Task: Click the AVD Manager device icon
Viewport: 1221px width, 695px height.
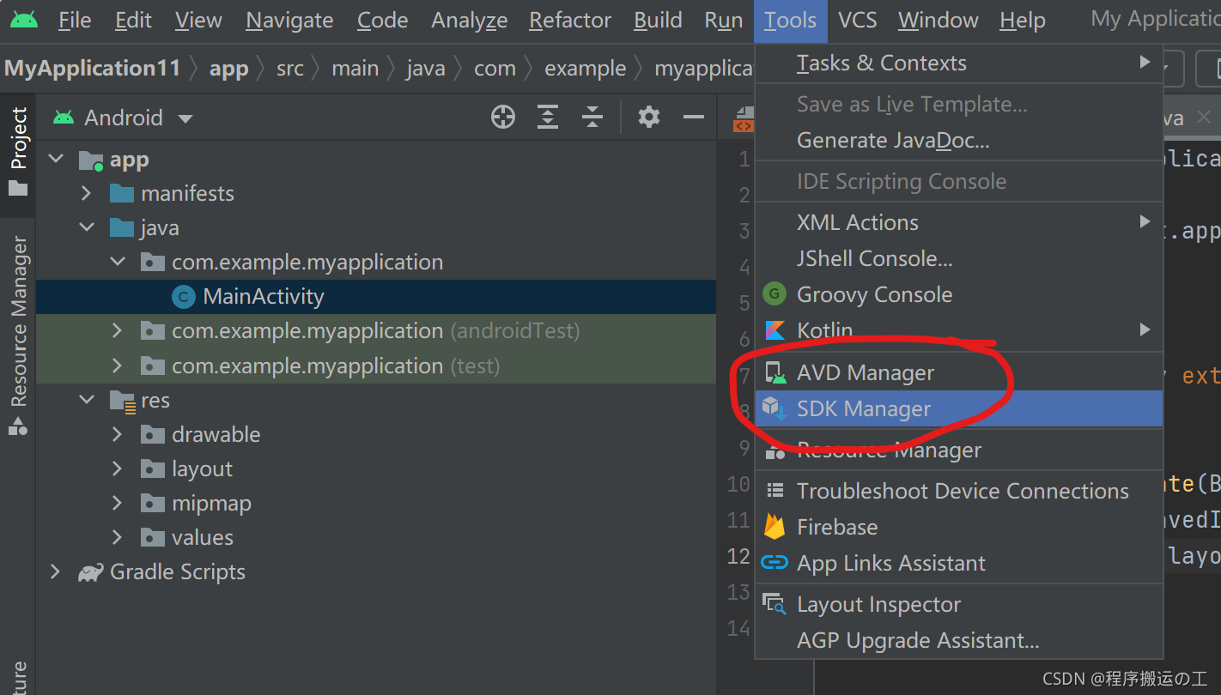Action: [x=775, y=373]
